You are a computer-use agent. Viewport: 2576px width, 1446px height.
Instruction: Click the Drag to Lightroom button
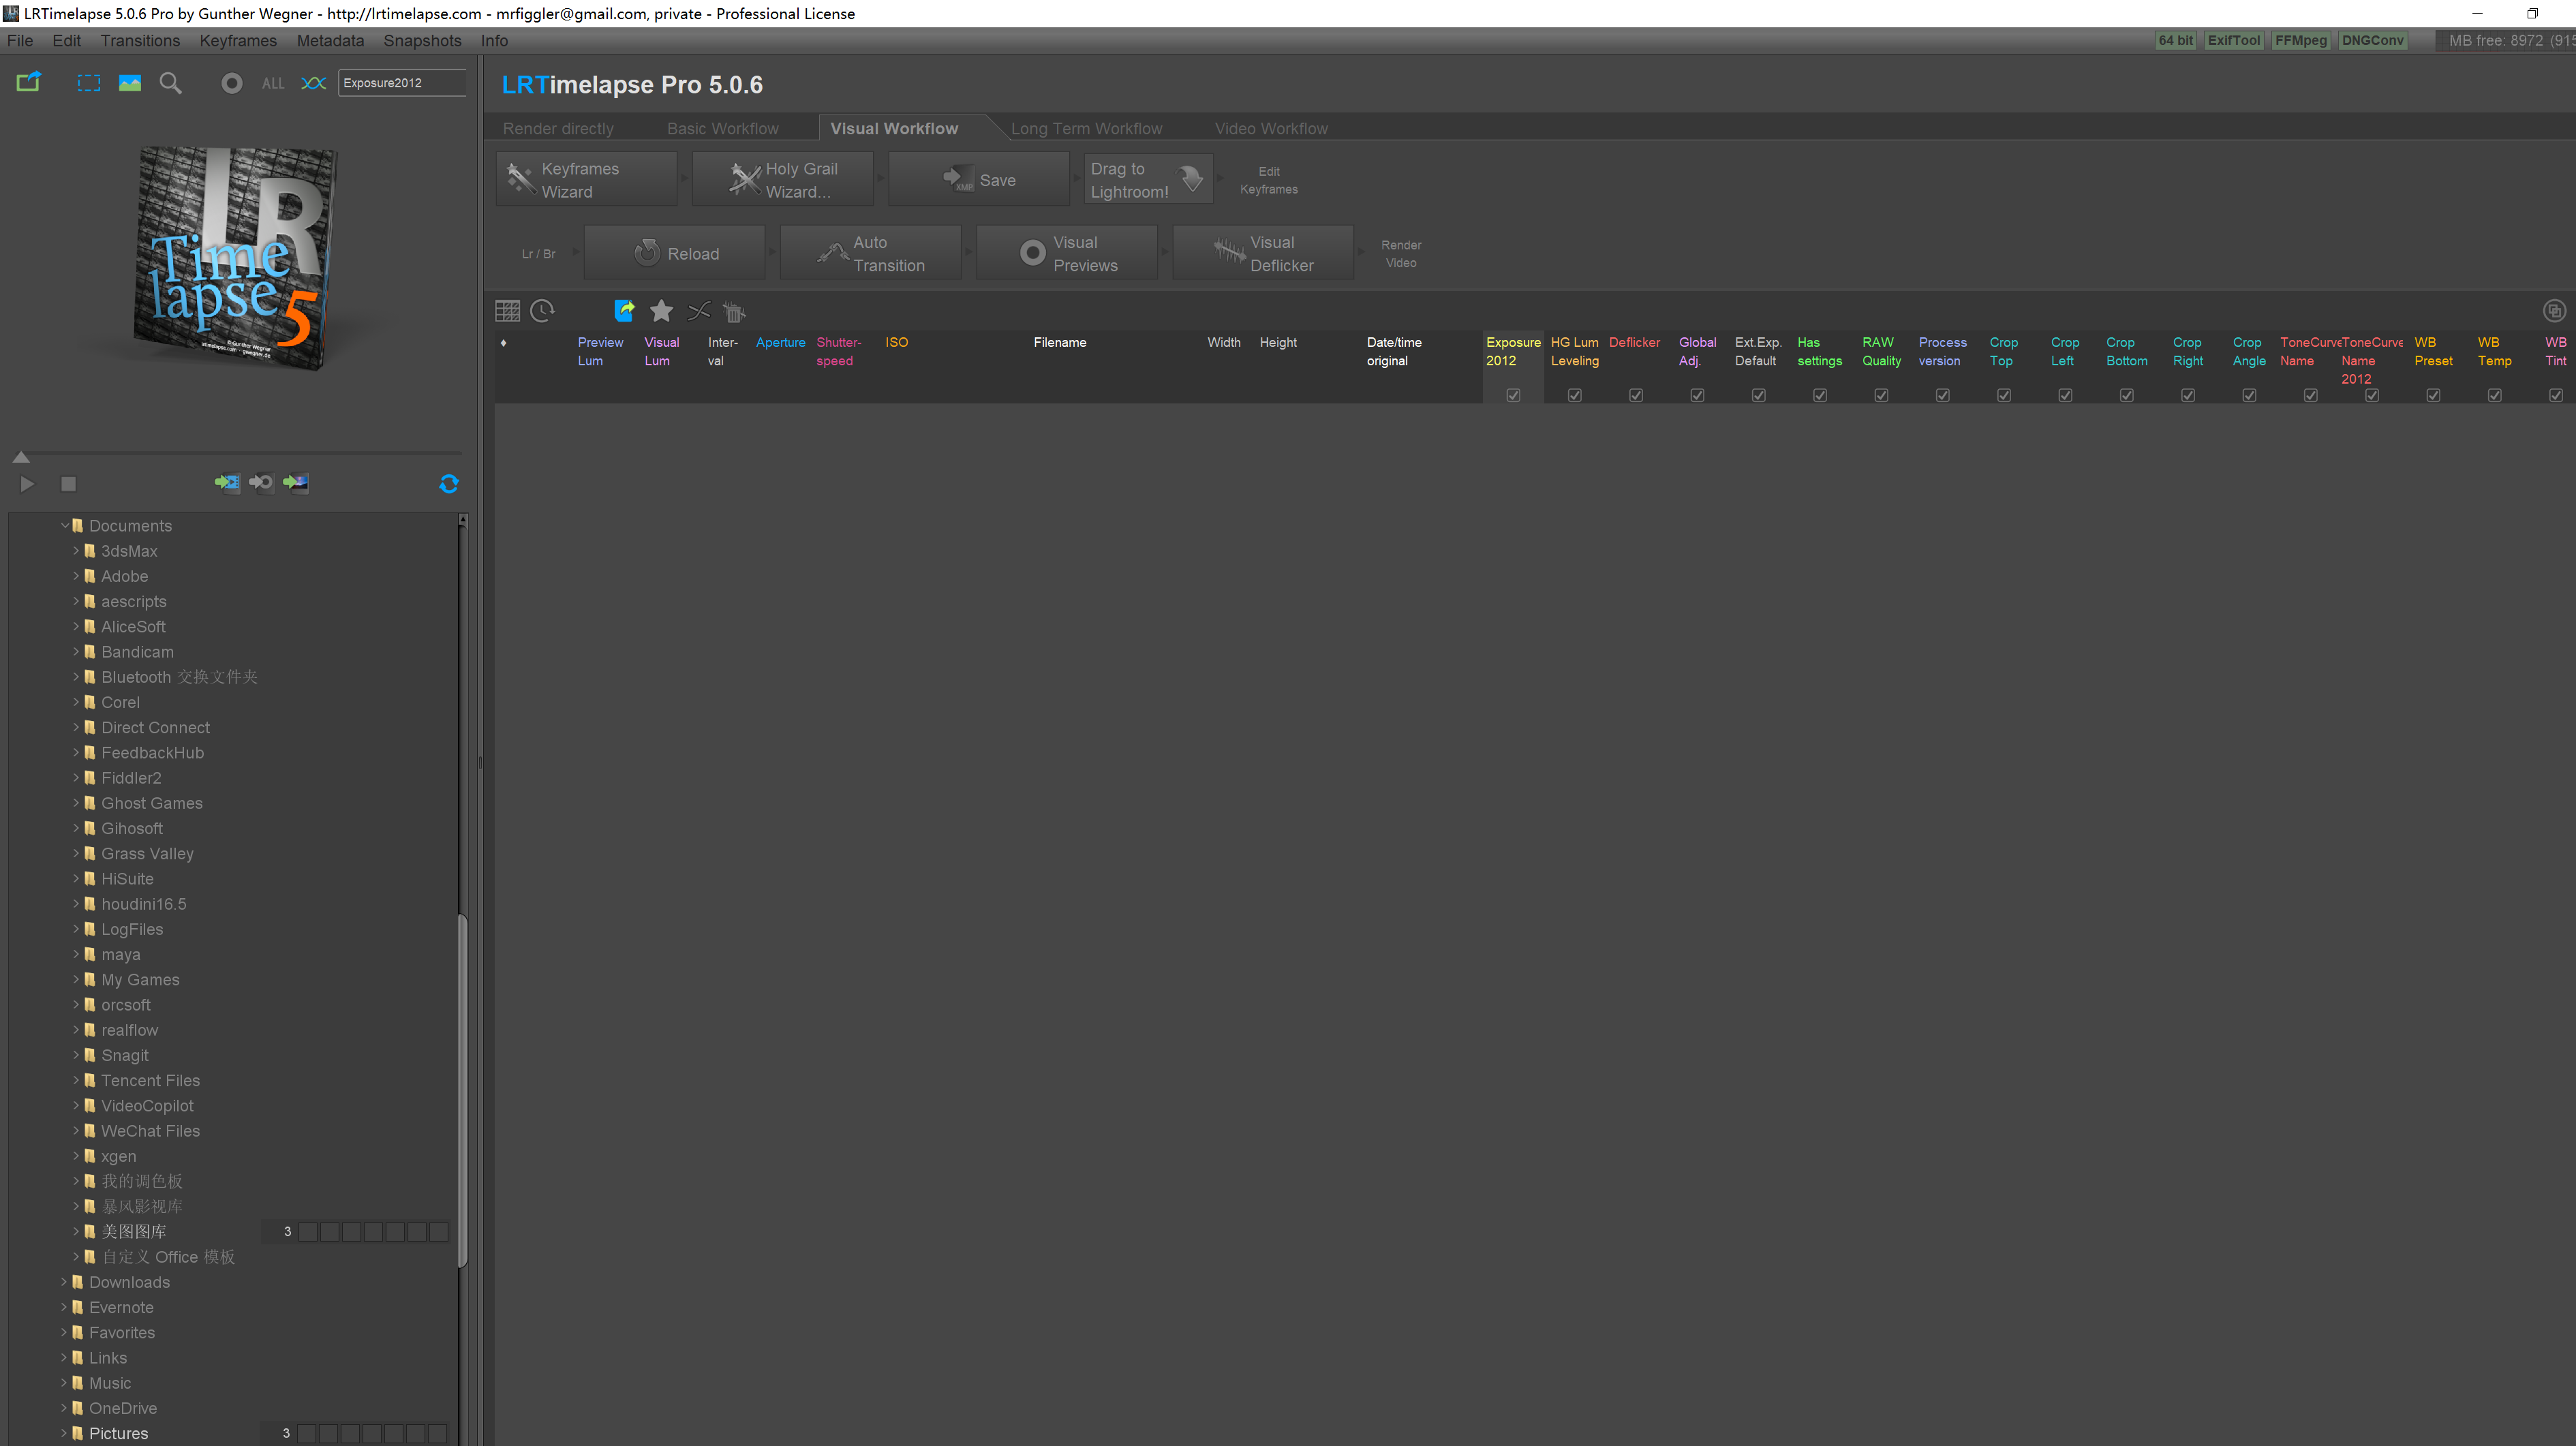click(1149, 180)
